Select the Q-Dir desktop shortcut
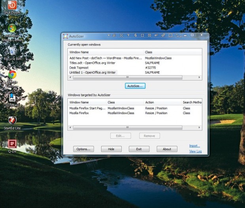 [12, 144]
